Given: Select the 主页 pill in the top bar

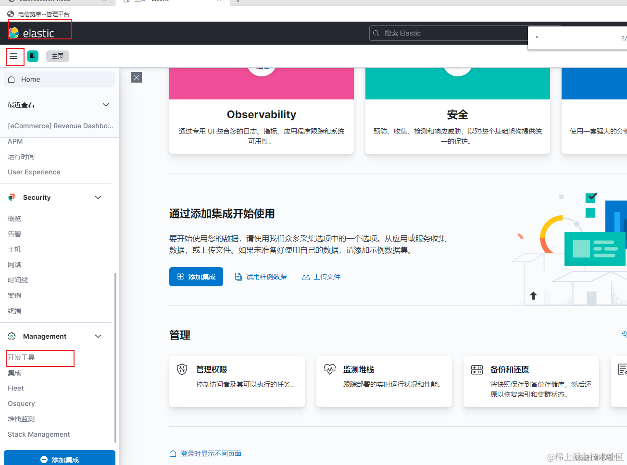Looking at the screenshot, I should tap(57, 56).
